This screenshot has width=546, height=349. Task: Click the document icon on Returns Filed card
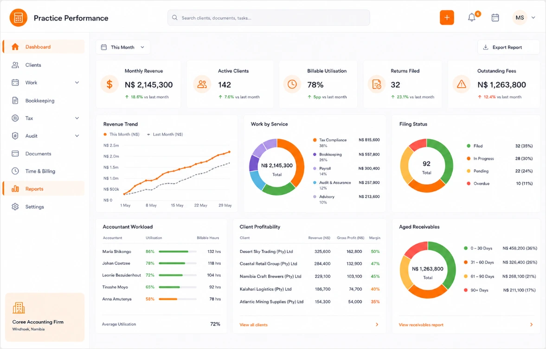coord(376,84)
